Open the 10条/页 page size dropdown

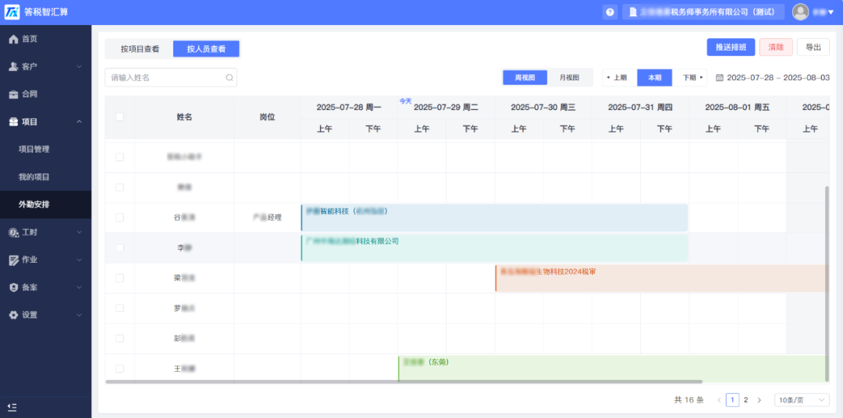click(802, 400)
